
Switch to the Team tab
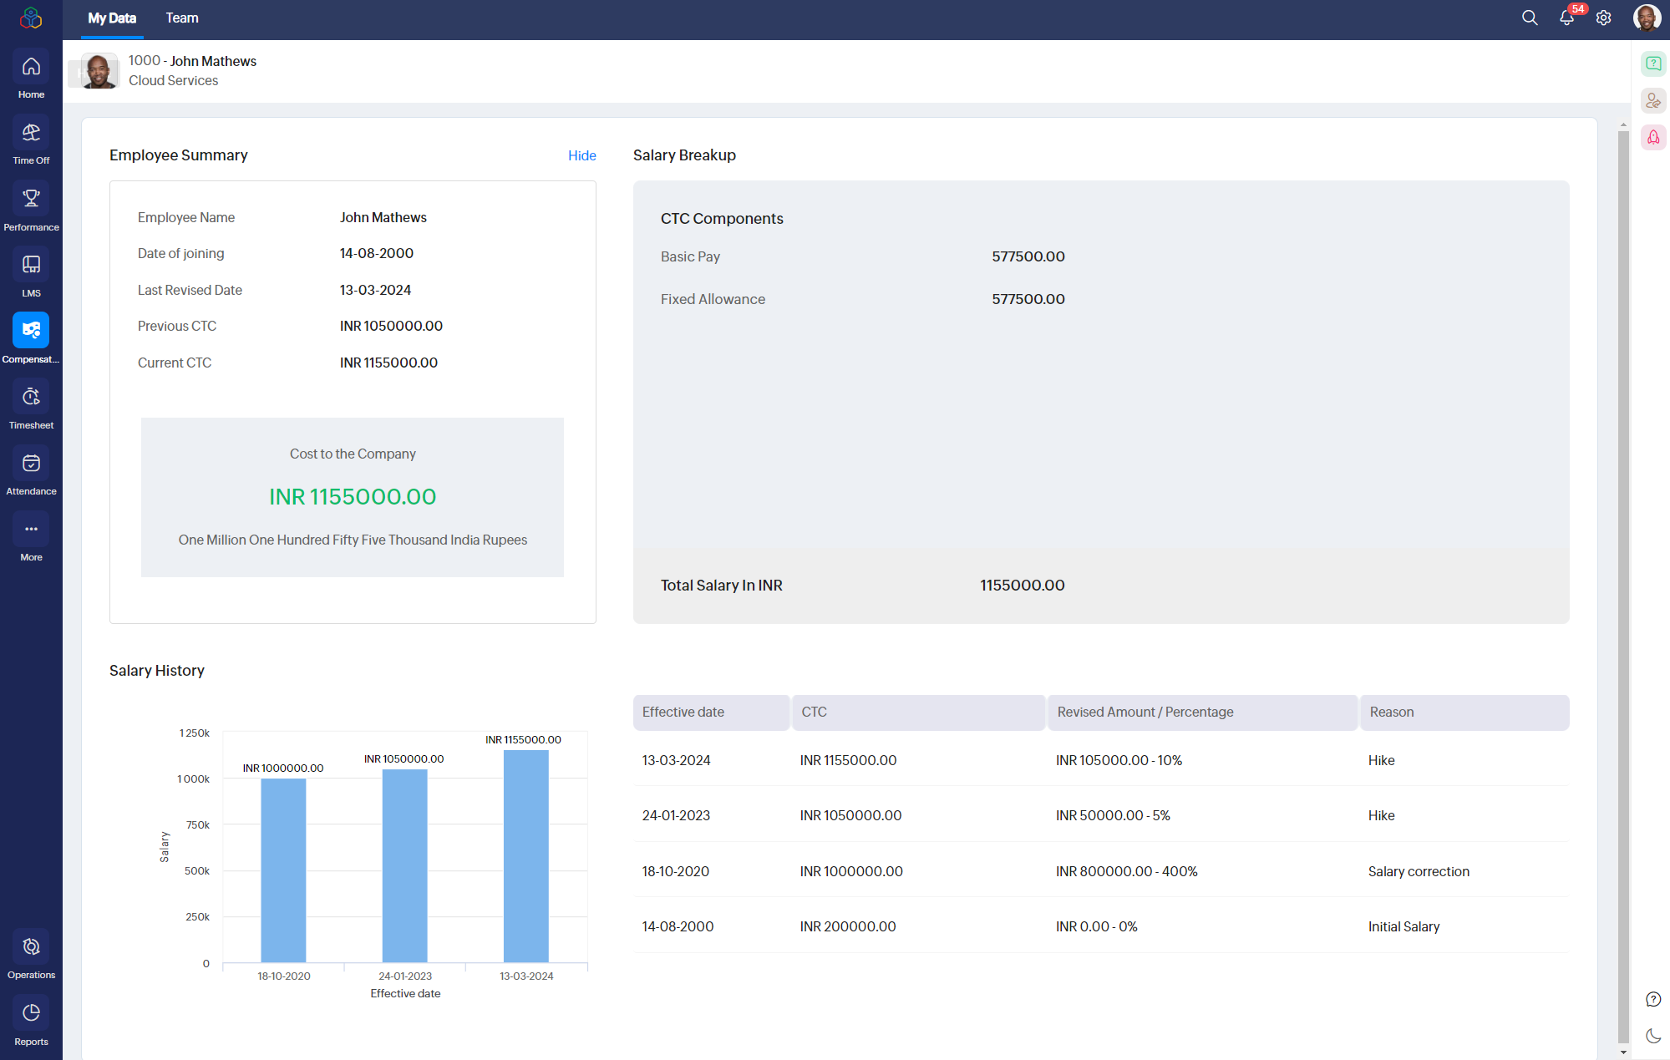pos(182,18)
